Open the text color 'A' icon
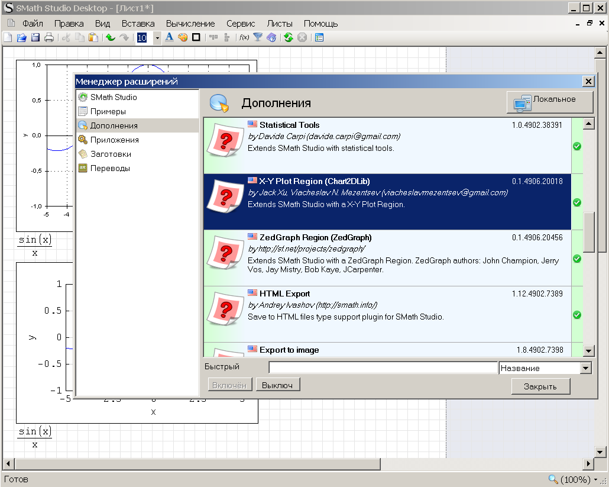The height and width of the screenshot is (487, 609). coord(169,38)
